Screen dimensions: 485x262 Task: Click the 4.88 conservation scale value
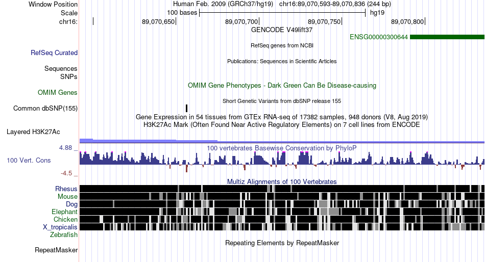(65, 148)
